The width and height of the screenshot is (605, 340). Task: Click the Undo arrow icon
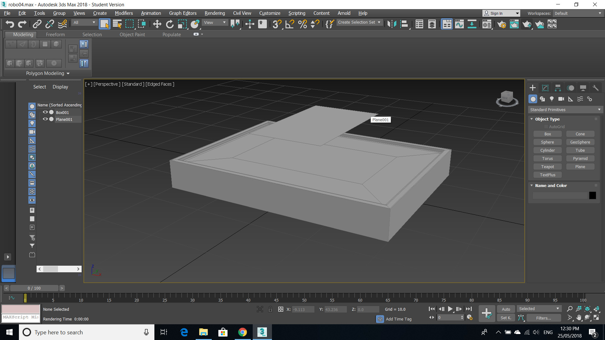[x=10, y=24]
